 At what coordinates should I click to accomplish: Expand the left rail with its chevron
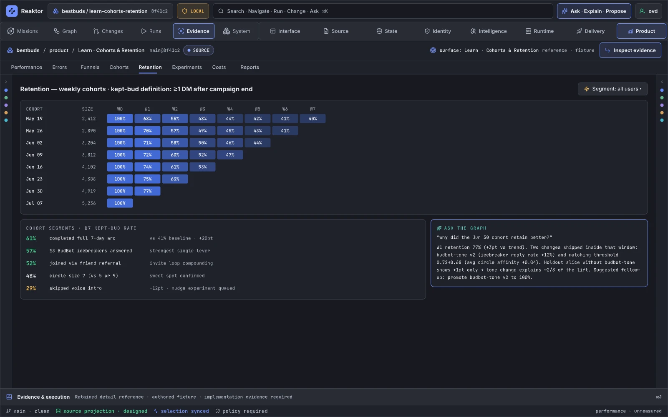click(x=6, y=82)
